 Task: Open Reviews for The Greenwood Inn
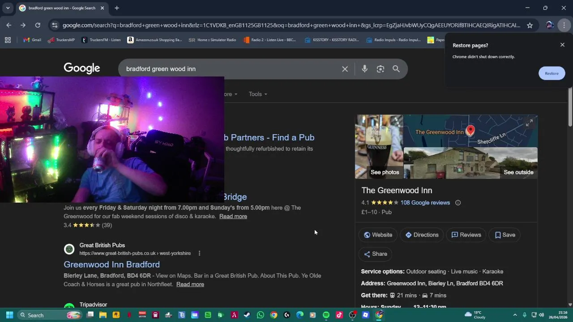tap(466, 235)
